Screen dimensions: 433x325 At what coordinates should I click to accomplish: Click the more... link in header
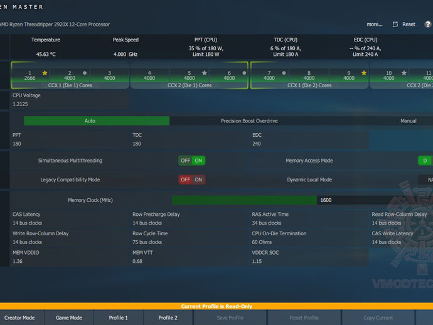pyautogui.click(x=375, y=24)
